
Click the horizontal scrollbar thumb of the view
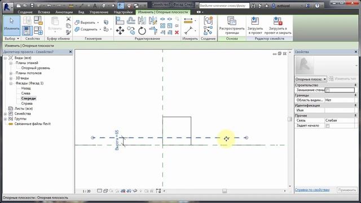[224, 191]
